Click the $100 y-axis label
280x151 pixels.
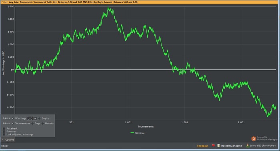[x=11, y=57]
